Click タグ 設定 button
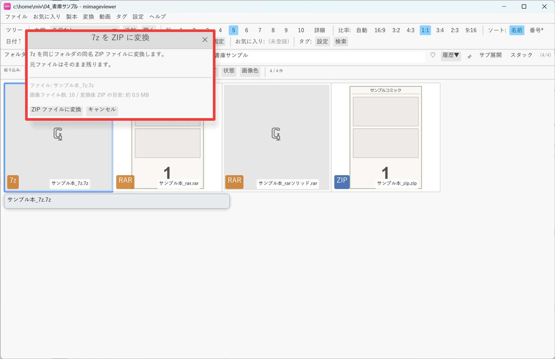The width and height of the screenshot is (555, 359). (322, 41)
